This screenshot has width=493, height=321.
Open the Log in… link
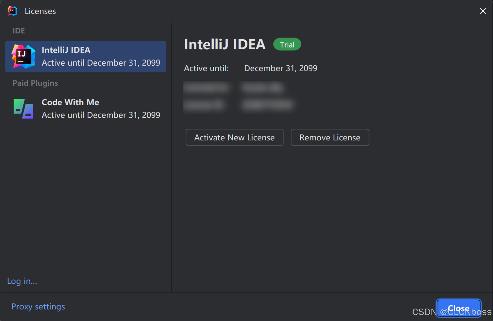(22, 281)
